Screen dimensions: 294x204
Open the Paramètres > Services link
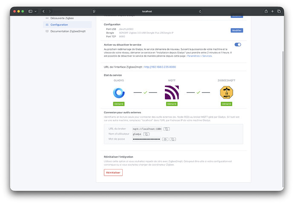coord(199,56)
